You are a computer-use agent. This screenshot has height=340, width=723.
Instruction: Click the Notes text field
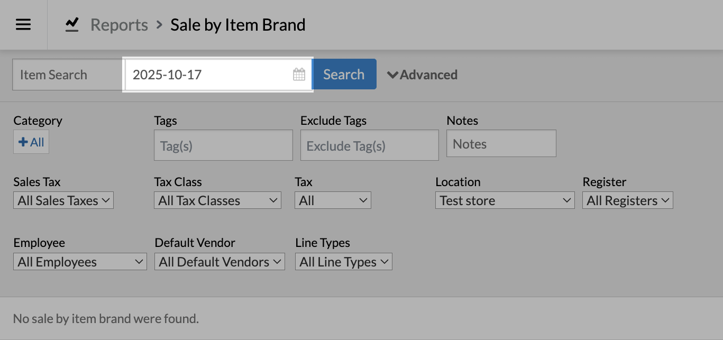pos(501,144)
